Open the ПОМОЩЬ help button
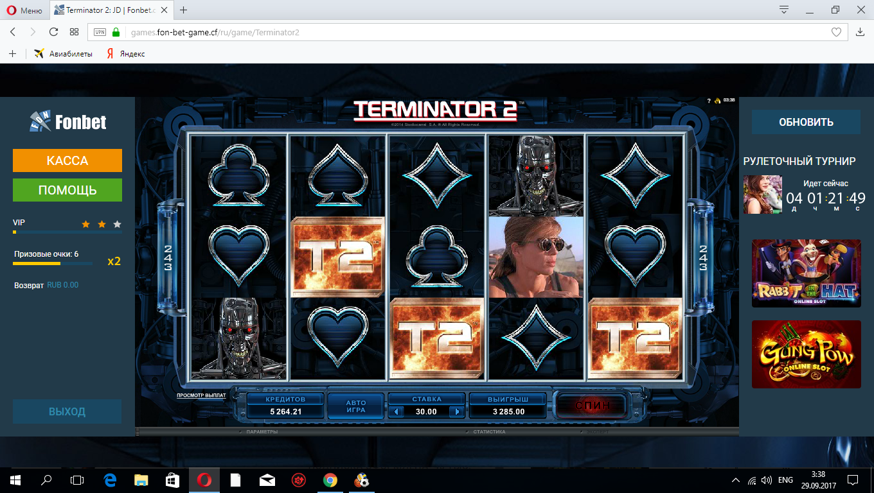874x493 pixels. (x=67, y=190)
